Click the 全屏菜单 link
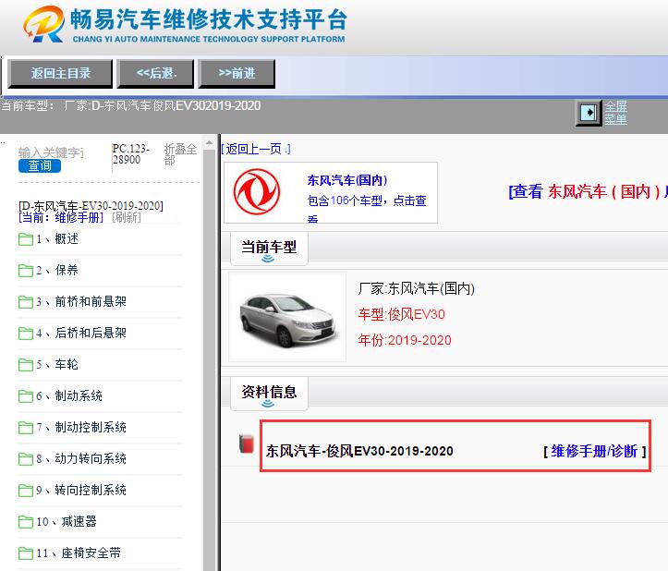The width and height of the screenshot is (668, 571). tap(615, 113)
